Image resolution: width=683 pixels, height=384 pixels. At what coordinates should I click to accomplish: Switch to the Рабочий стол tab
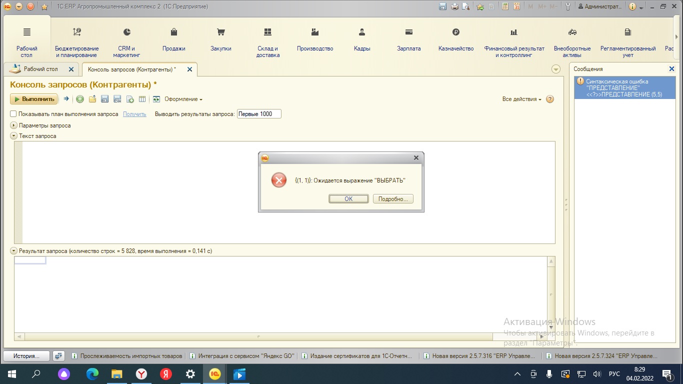coord(40,69)
